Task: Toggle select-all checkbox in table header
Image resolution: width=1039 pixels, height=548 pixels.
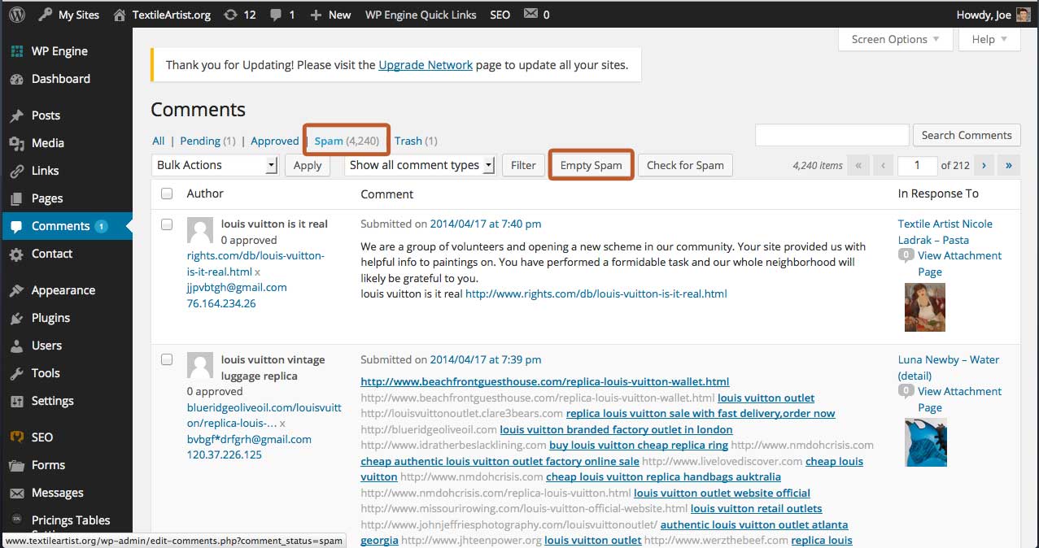Action: (x=167, y=194)
